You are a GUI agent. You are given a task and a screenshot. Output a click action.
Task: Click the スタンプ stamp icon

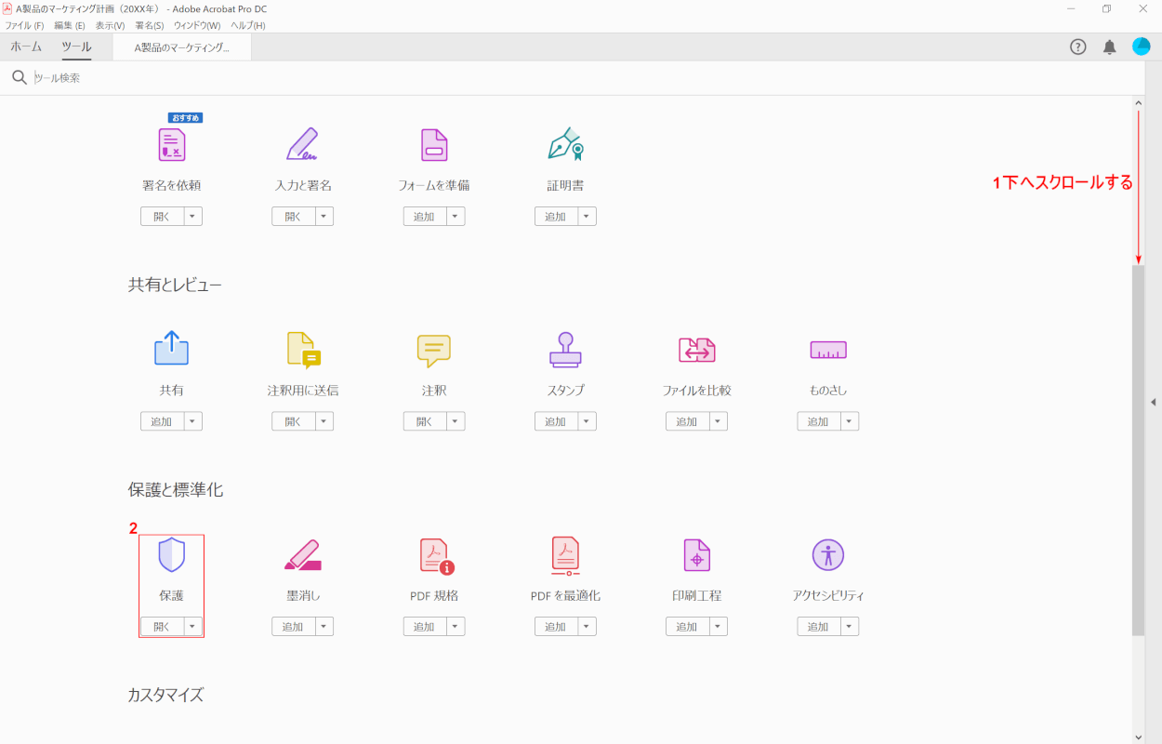565,351
